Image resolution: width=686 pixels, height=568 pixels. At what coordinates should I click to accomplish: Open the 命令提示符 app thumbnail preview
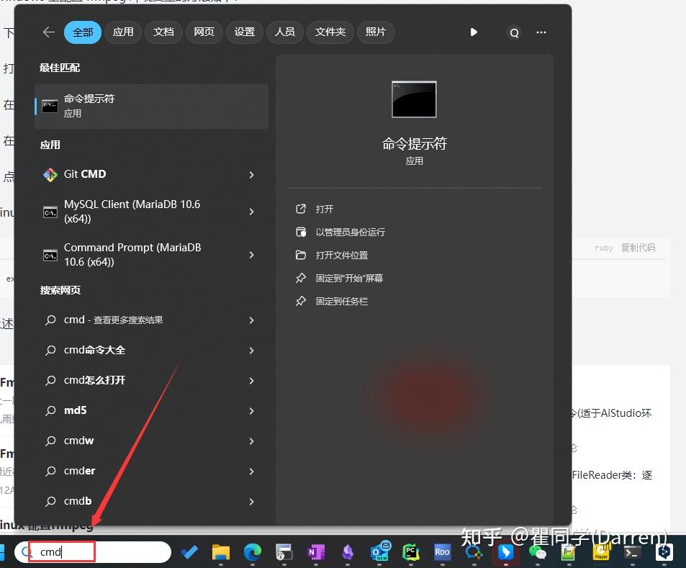tap(414, 99)
